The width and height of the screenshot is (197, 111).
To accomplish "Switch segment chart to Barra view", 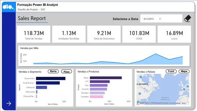I will (x=53, y=71).
